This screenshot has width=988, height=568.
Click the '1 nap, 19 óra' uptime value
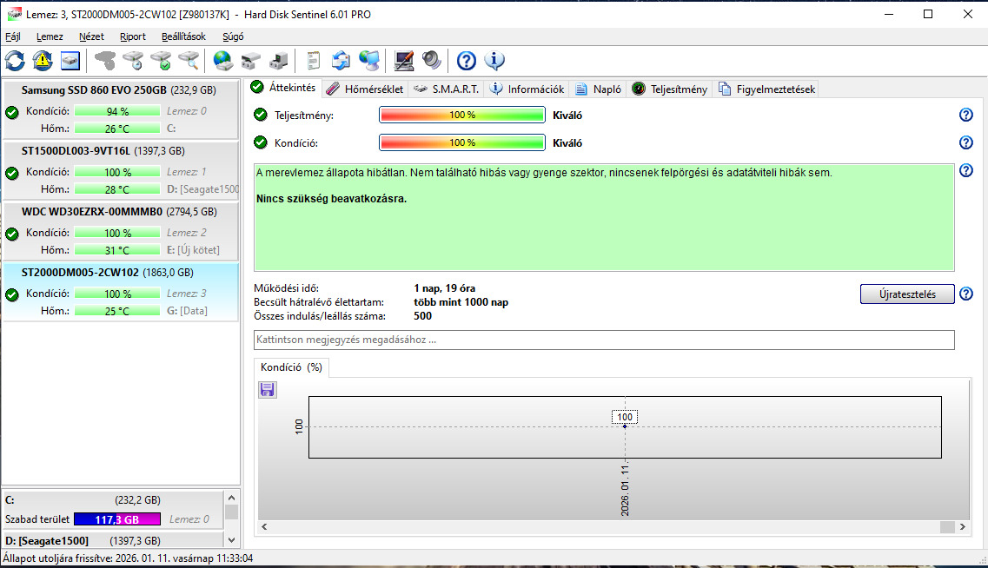coord(444,288)
